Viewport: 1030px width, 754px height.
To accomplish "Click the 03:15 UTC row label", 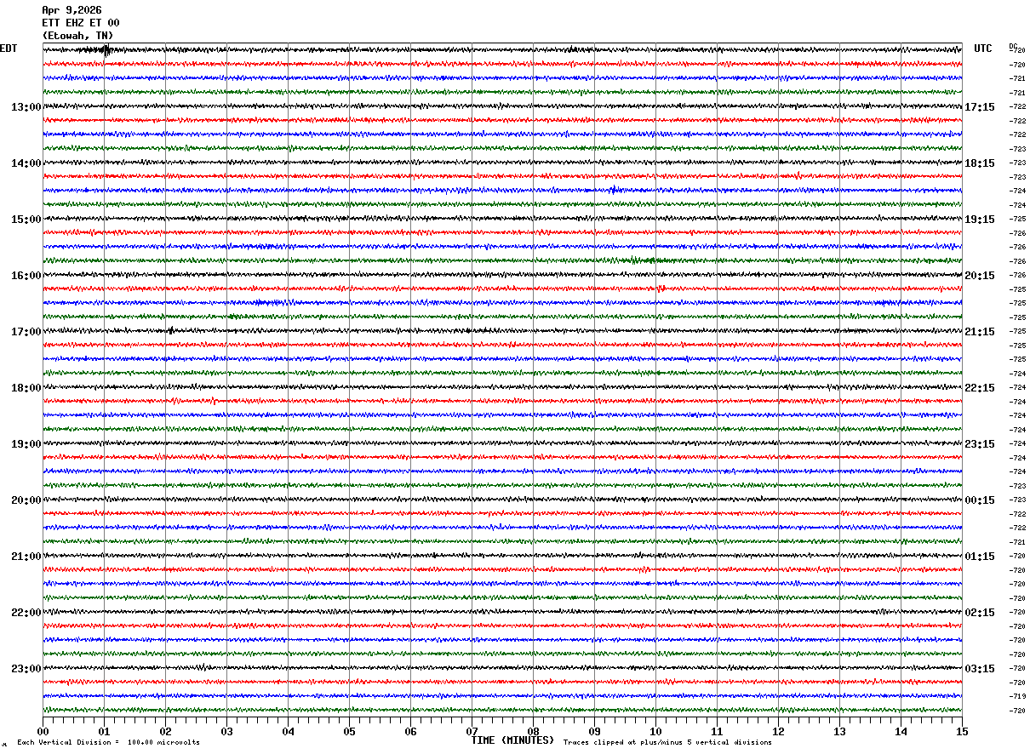I will coord(979,669).
